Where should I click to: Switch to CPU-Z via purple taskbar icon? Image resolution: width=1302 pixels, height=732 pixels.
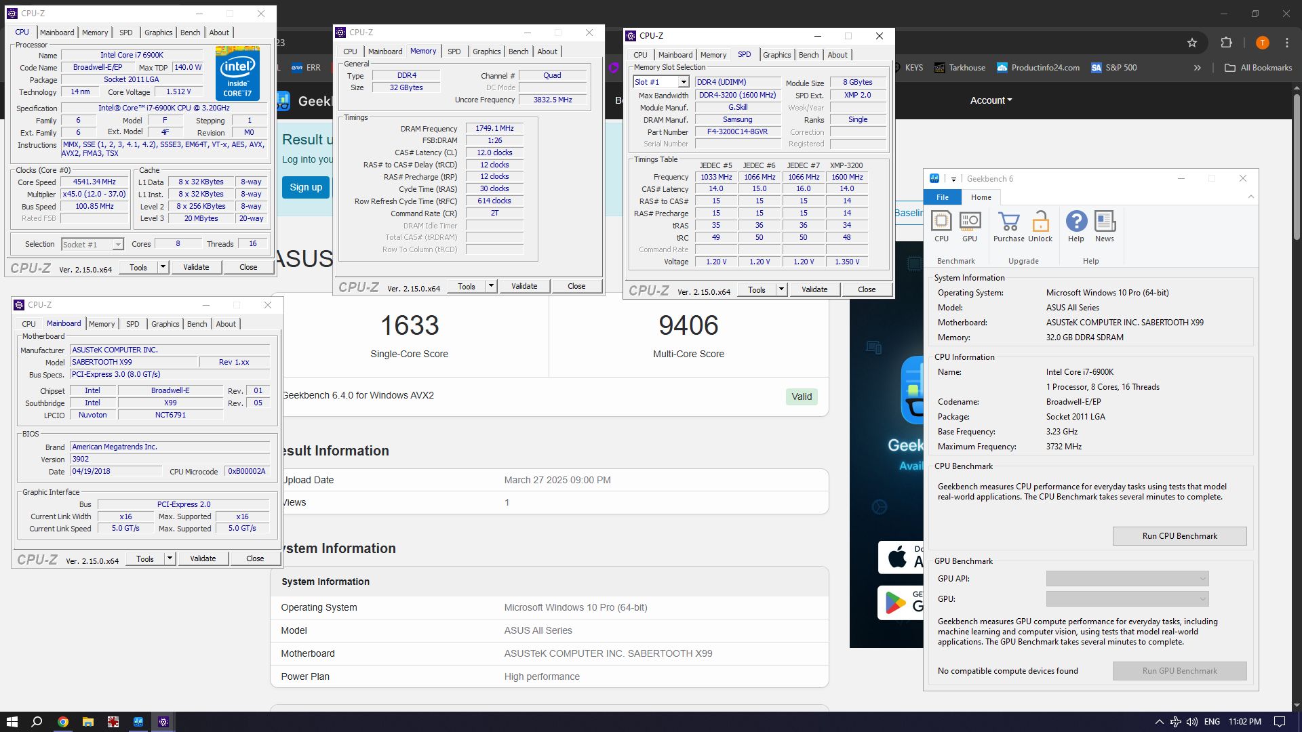(x=163, y=722)
